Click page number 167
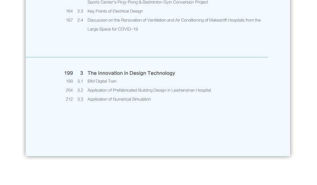The image size is (317, 185). (x=69, y=20)
